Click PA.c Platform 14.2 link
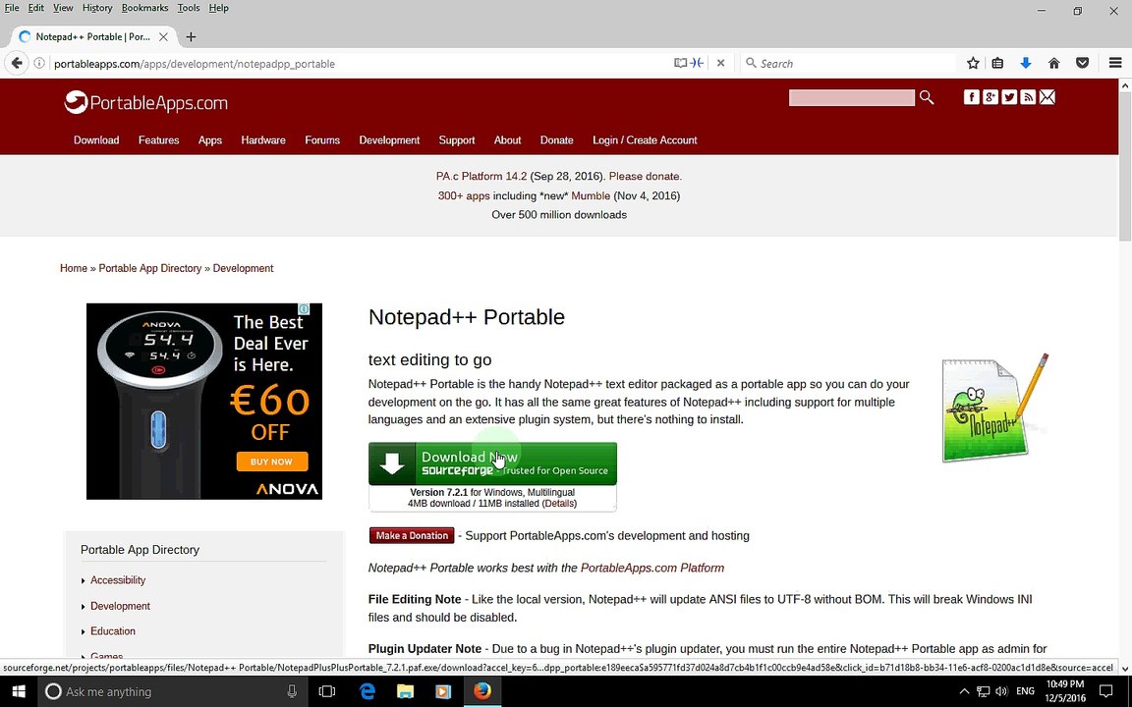1132x707 pixels. click(x=481, y=176)
